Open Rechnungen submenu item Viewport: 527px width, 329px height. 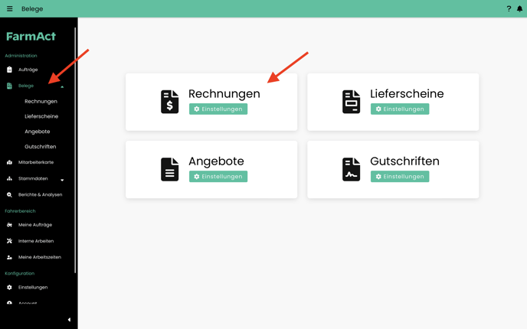pyautogui.click(x=41, y=102)
